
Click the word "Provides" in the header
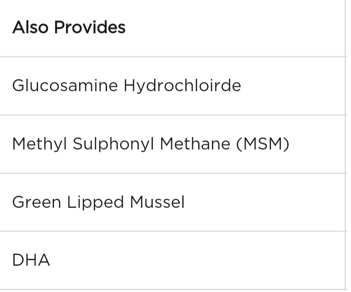pyautogui.click(x=90, y=28)
